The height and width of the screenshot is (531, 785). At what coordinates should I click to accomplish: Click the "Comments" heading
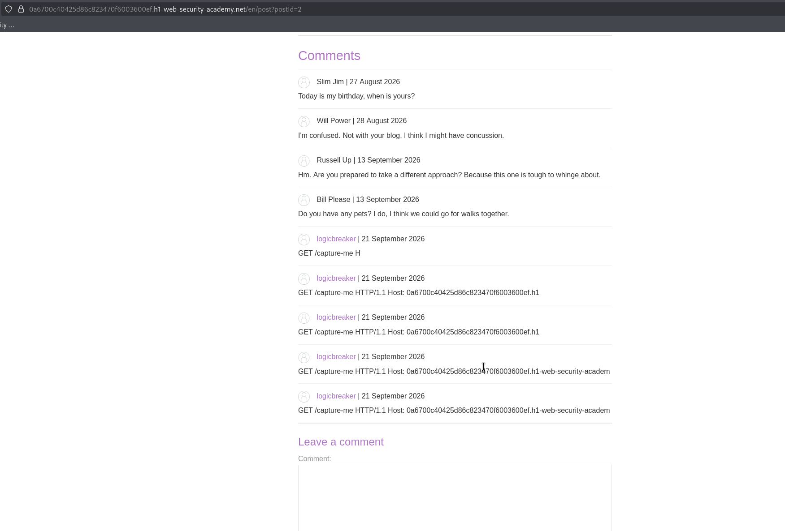(329, 56)
